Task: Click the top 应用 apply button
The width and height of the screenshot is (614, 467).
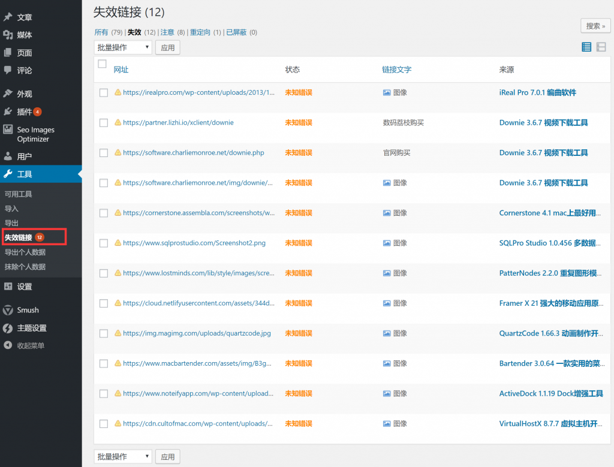Action: [x=168, y=47]
